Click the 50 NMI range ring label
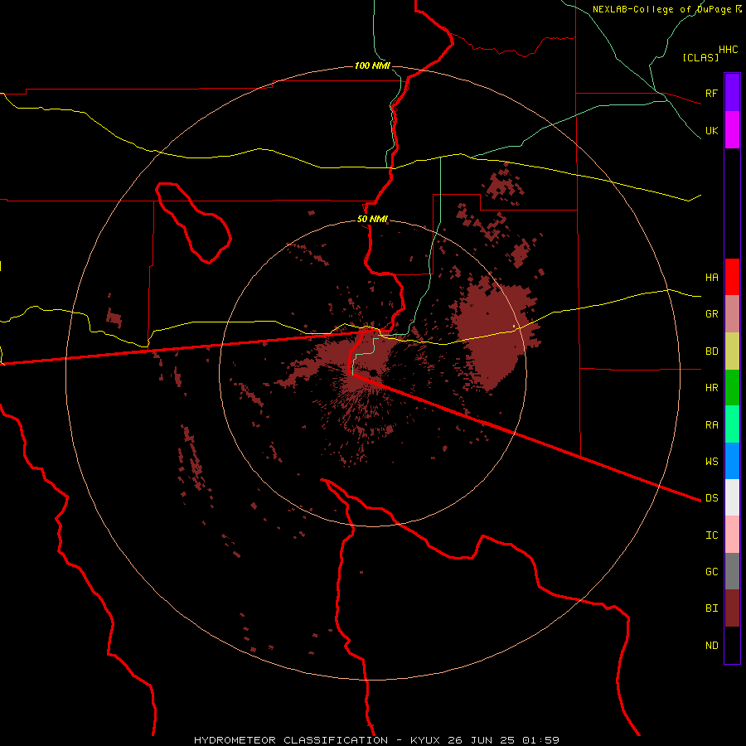The height and width of the screenshot is (746, 746). click(x=372, y=219)
